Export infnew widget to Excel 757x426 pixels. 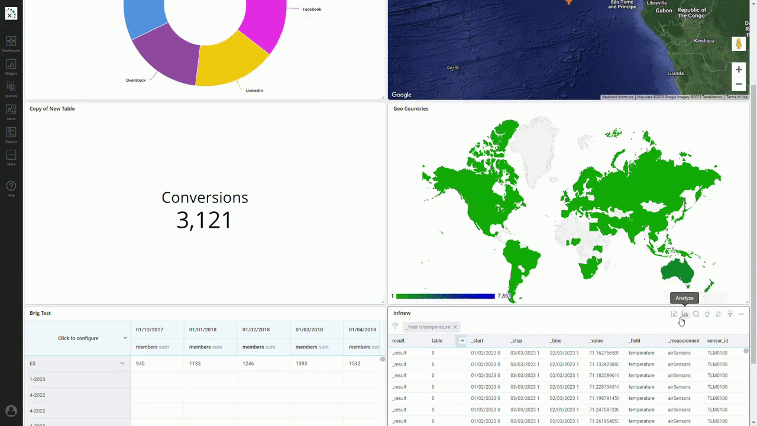(674, 314)
